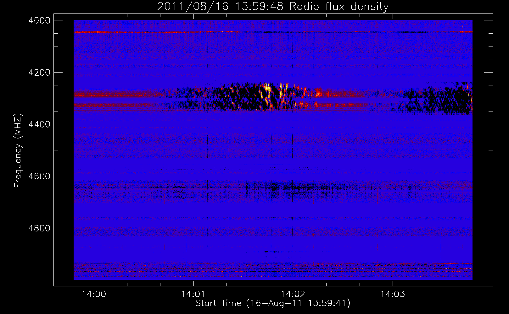This screenshot has width=509, height=314.
Task: Click the 4600 frequency tick label
Action: (39, 176)
